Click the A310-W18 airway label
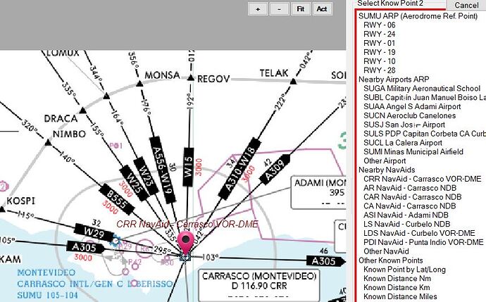The image size is (486, 302). pyautogui.click(x=239, y=168)
